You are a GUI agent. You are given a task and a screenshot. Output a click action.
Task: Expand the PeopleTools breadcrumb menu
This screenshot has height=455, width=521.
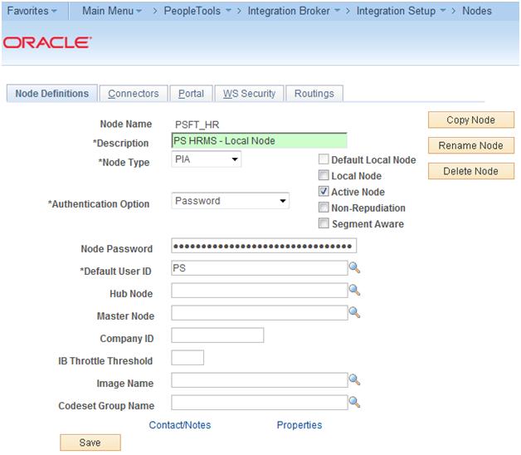click(x=197, y=11)
